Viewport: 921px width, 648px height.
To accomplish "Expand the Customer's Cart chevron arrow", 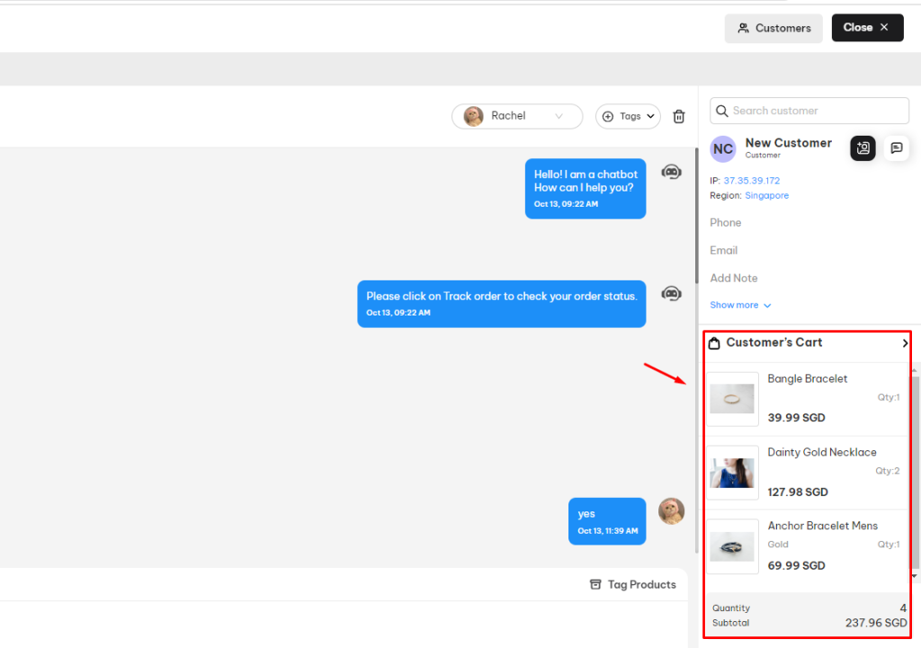I will tap(905, 342).
